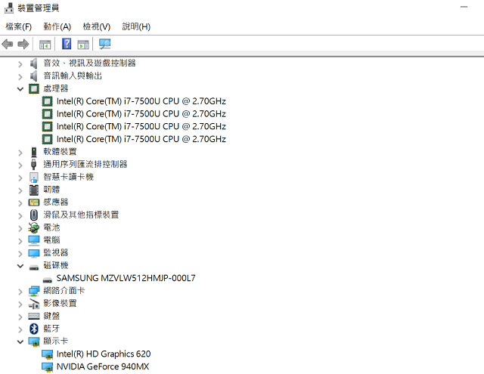Expand the 韌體 category
The height and width of the screenshot is (374, 484).
20,190
